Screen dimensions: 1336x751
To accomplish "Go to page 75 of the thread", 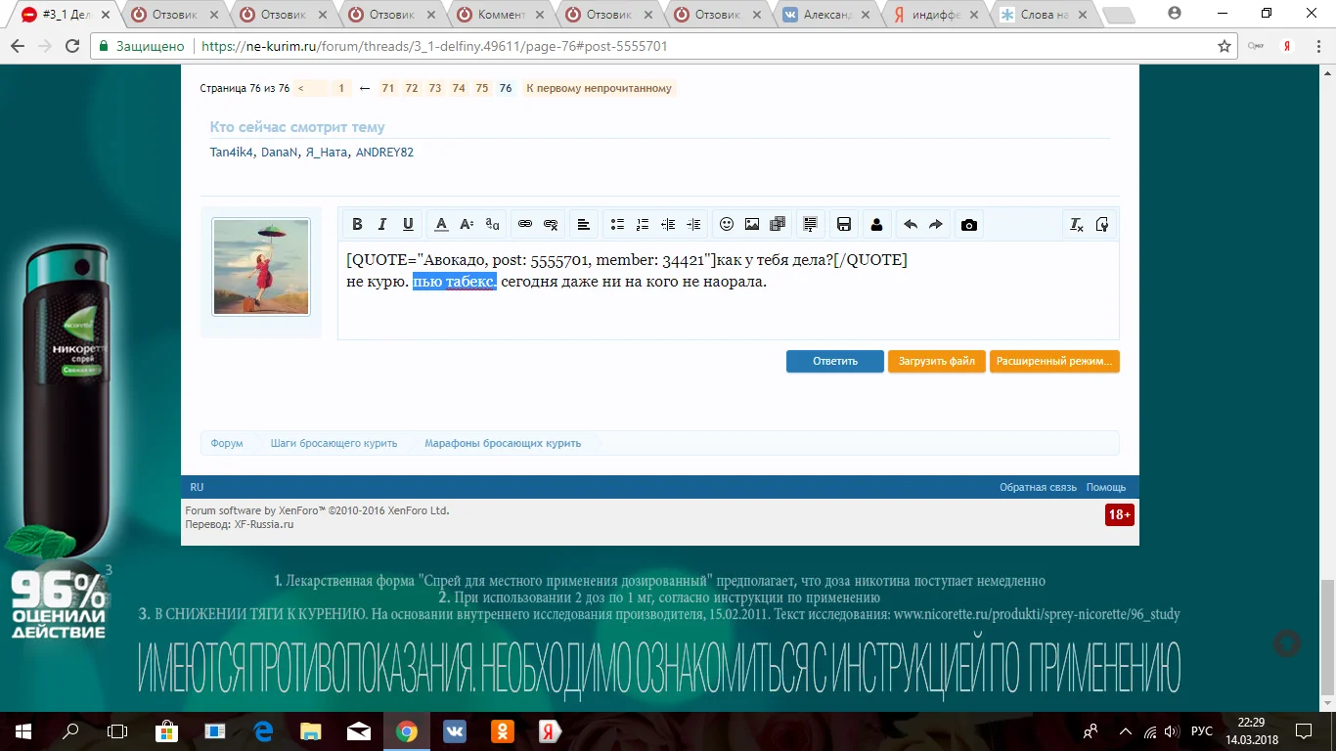I will (482, 88).
